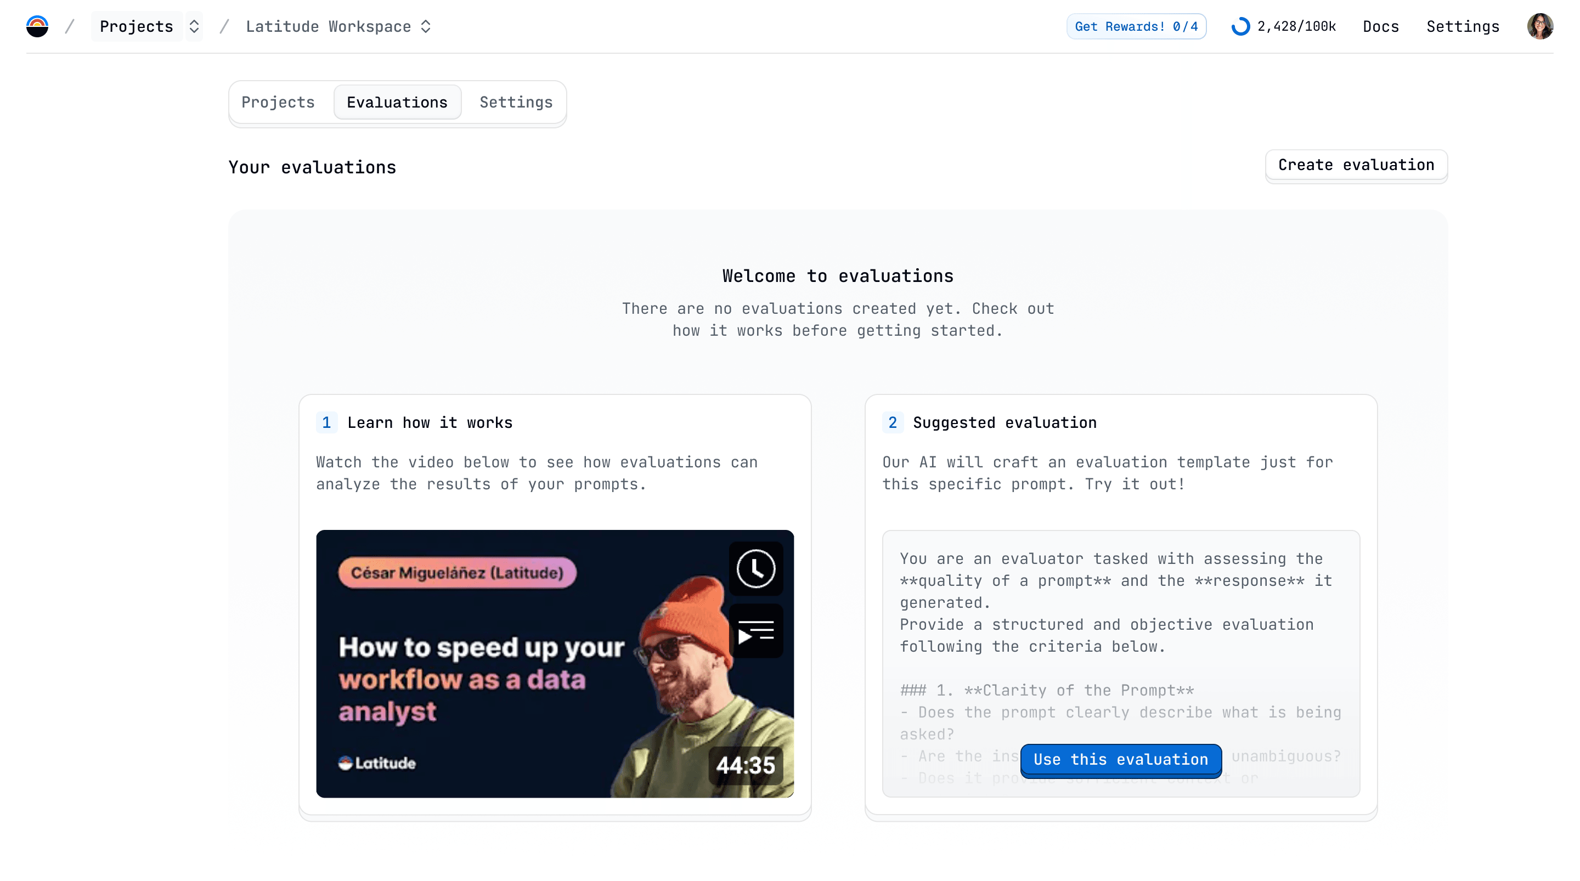Click the usage progress circle icon

coord(1240,26)
